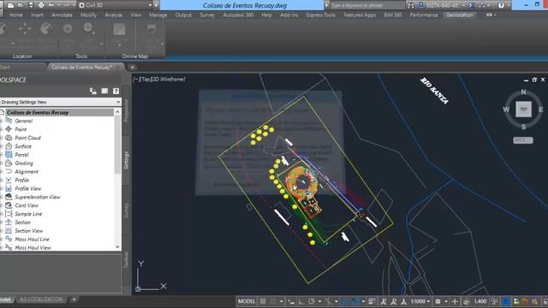This screenshot has height=308, width=548.
Task: Click the Map Aerial icon in Online Map
Action: click(119, 30)
